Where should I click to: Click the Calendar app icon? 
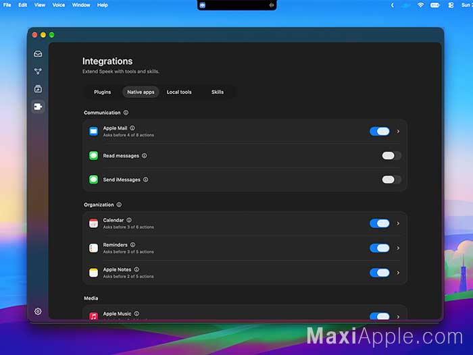(93, 223)
